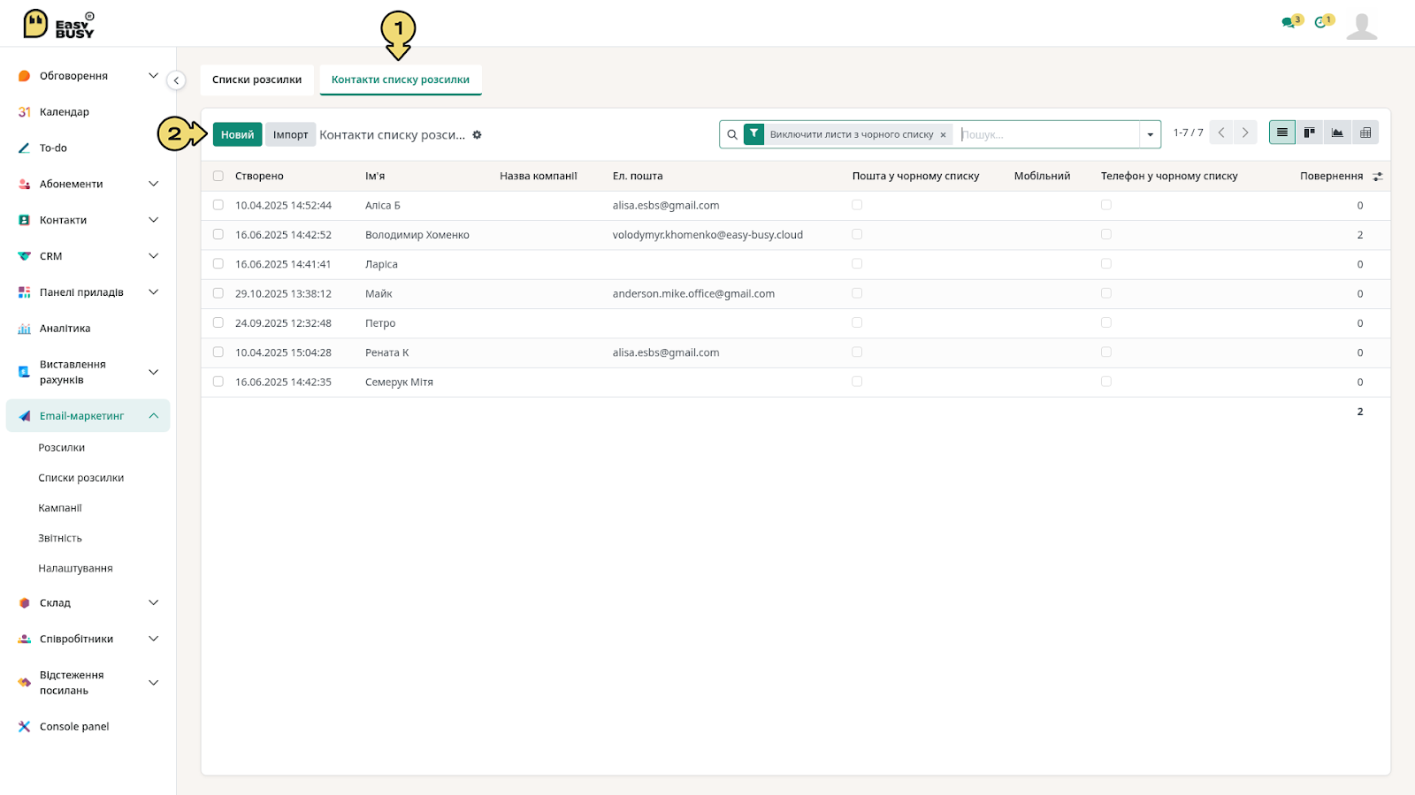Toggle email blacklist checkbox for Аліса Б
The height and width of the screenshot is (795, 1415).
(857, 205)
